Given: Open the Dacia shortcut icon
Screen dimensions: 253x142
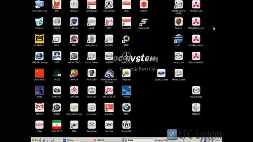Looking at the screenshot, I should (x=57, y=39).
